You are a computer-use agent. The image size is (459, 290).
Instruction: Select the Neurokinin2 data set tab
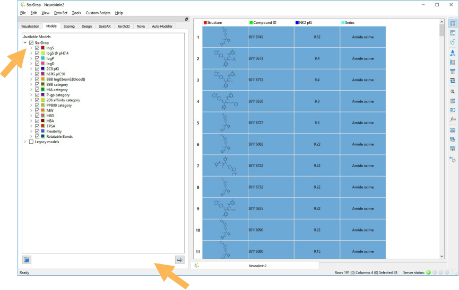(255, 266)
